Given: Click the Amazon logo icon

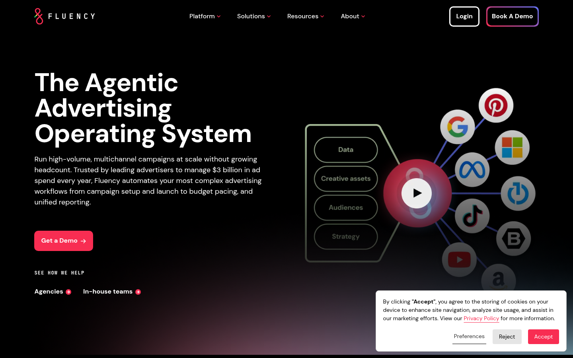Looking at the screenshot, I should [499, 278].
